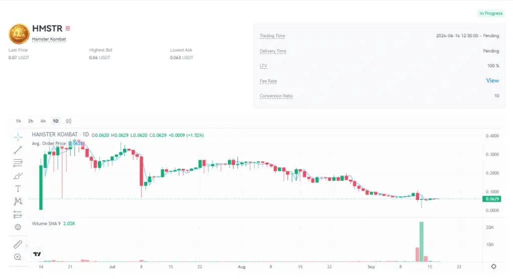Click the TradingView logo

(37, 254)
